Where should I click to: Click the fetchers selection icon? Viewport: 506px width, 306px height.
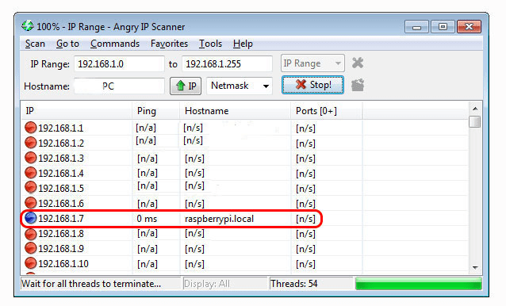pyautogui.click(x=358, y=85)
